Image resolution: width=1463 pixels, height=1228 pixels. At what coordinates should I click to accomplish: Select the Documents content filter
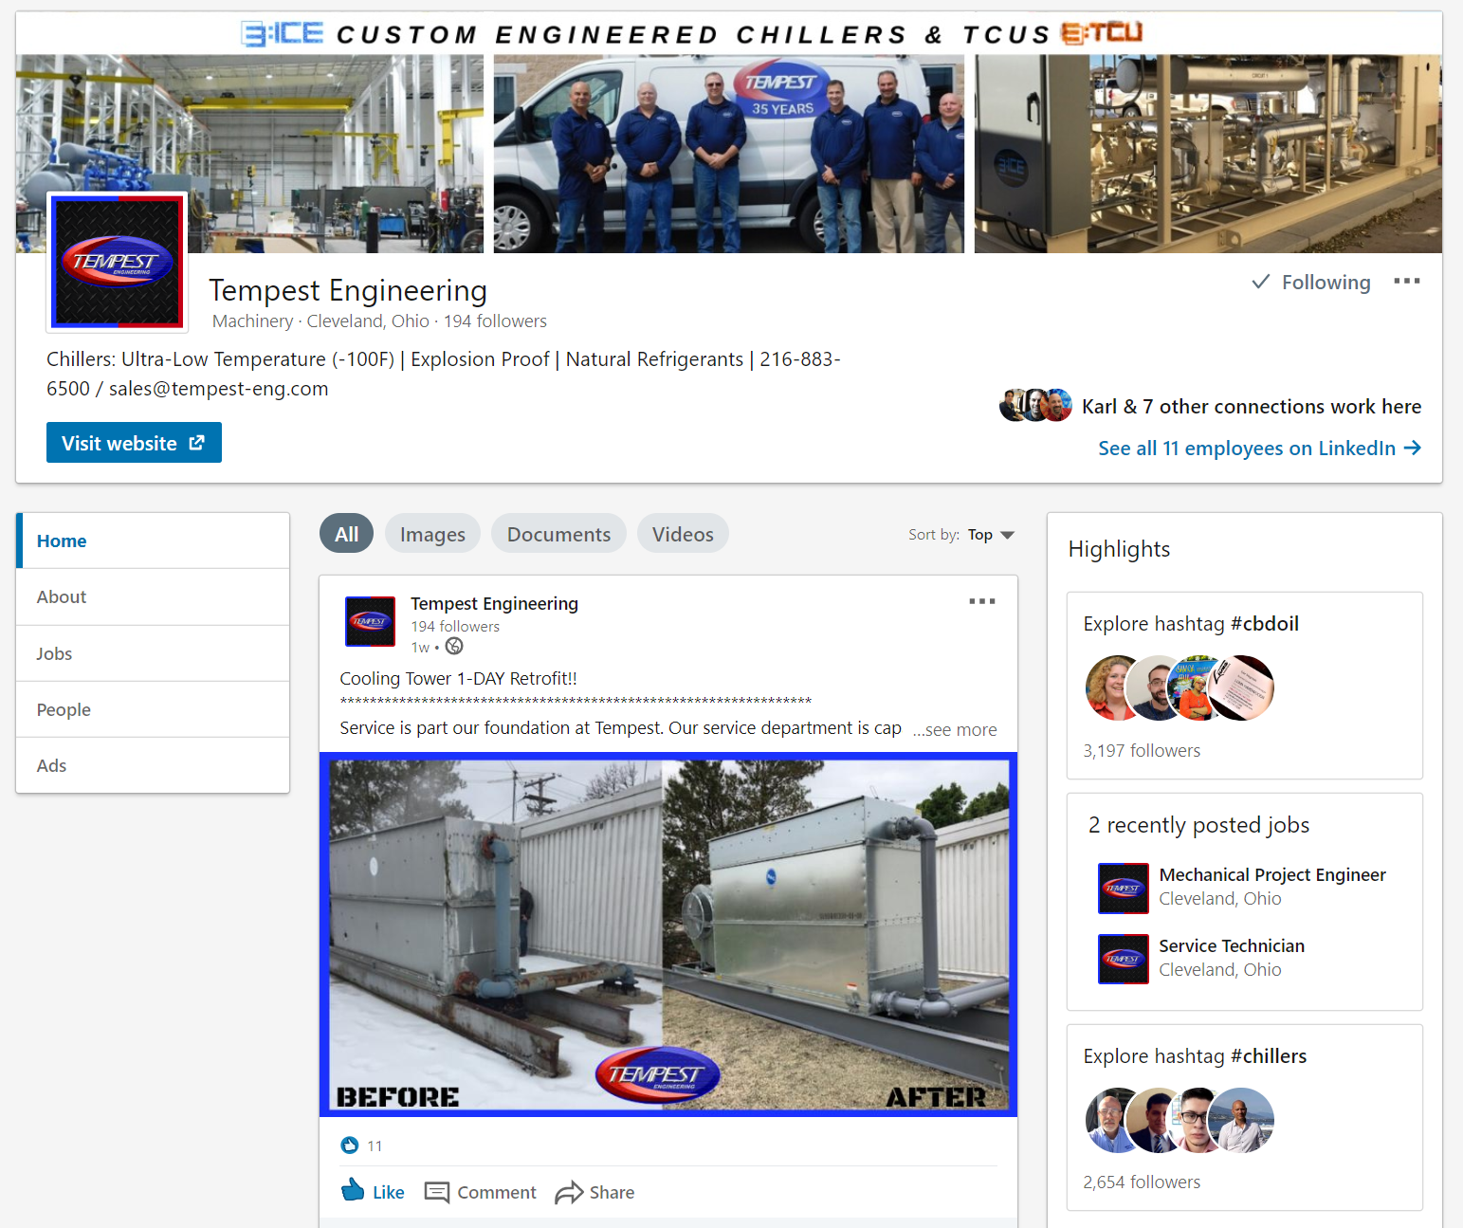[x=558, y=533]
